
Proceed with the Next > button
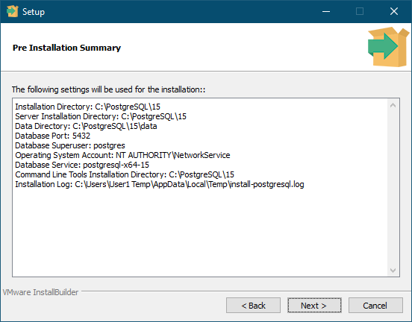coord(314,305)
